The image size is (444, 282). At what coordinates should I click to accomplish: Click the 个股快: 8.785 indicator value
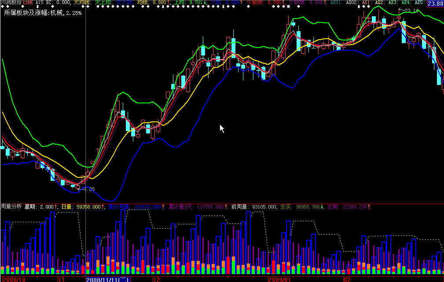click(265, 2)
